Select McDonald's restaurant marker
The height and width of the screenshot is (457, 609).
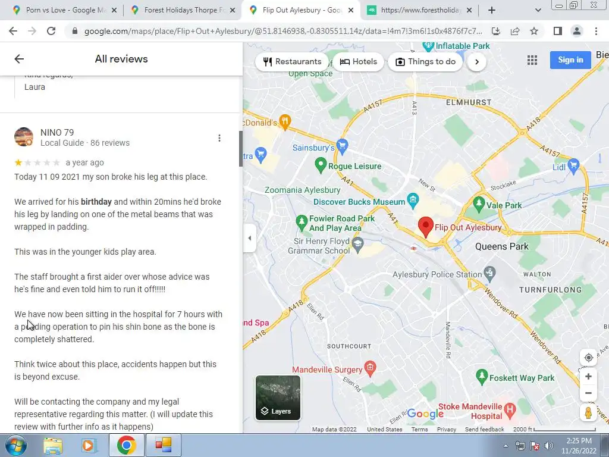coord(285,123)
